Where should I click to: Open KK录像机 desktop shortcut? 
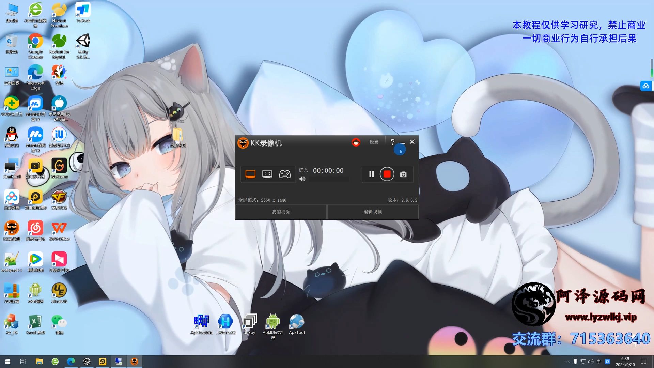click(x=12, y=231)
